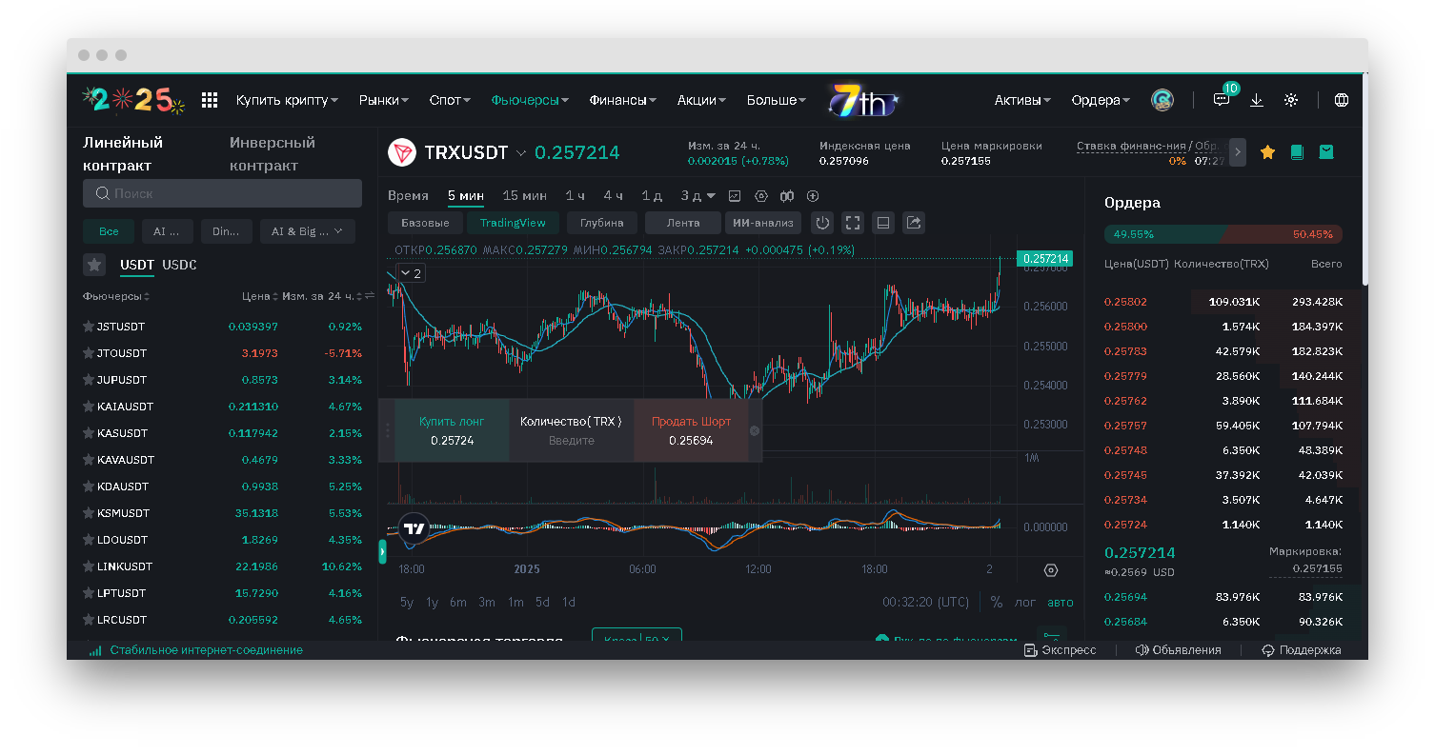Click the TradingView logo on chart
1435x755 pixels.
(414, 528)
